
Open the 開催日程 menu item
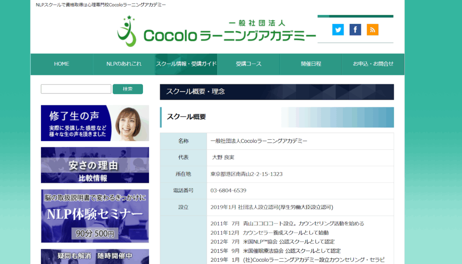pyautogui.click(x=311, y=64)
